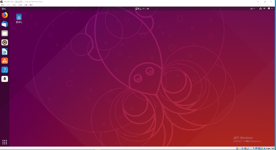Click VirtualBox keyboard capture host-key icon
This screenshot has width=276, height=150.
pos(265,148)
